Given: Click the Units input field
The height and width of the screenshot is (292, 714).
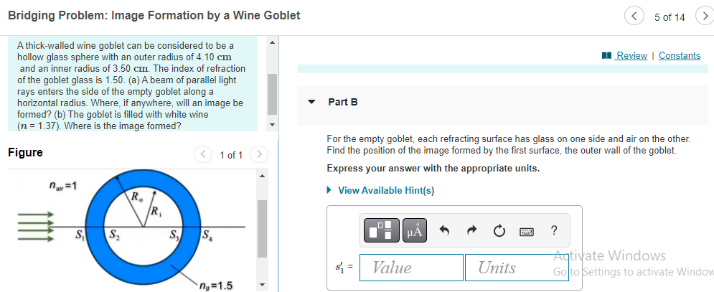Looking at the screenshot, I should point(517,268).
